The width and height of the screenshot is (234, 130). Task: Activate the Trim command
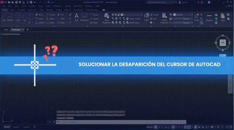(x=61, y=15)
